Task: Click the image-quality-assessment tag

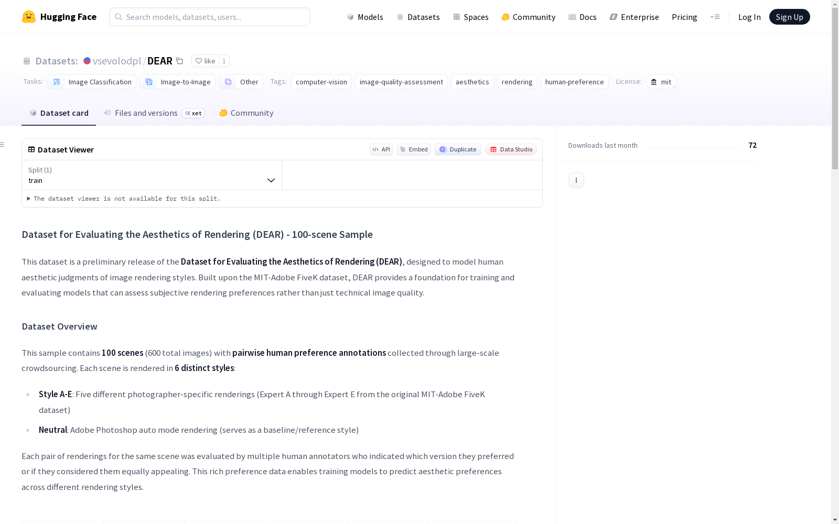Action: [401, 82]
